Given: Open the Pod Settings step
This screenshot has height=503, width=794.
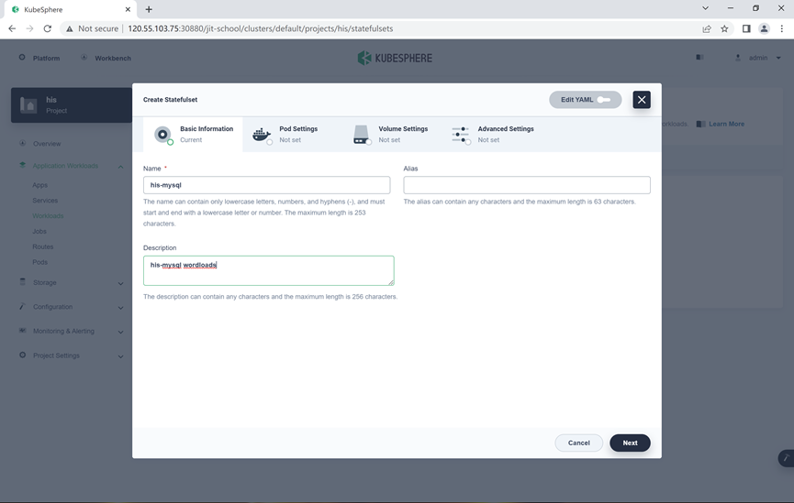Looking at the screenshot, I should 292,135.
